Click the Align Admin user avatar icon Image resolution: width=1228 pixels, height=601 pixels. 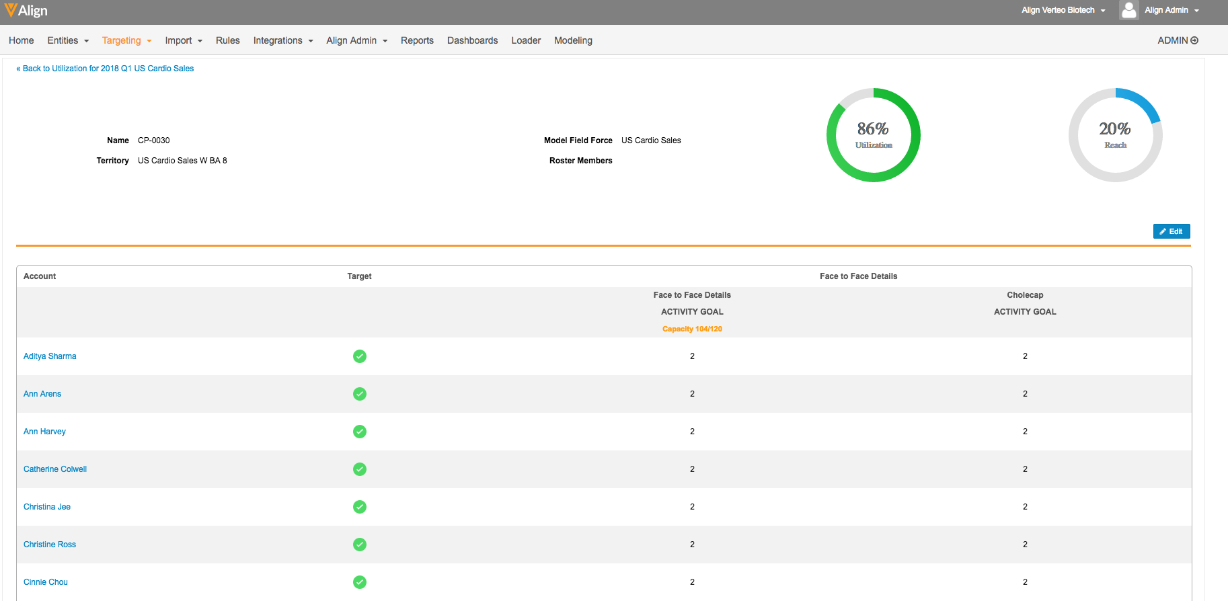pyautogui.click(x=1128, y=10)
